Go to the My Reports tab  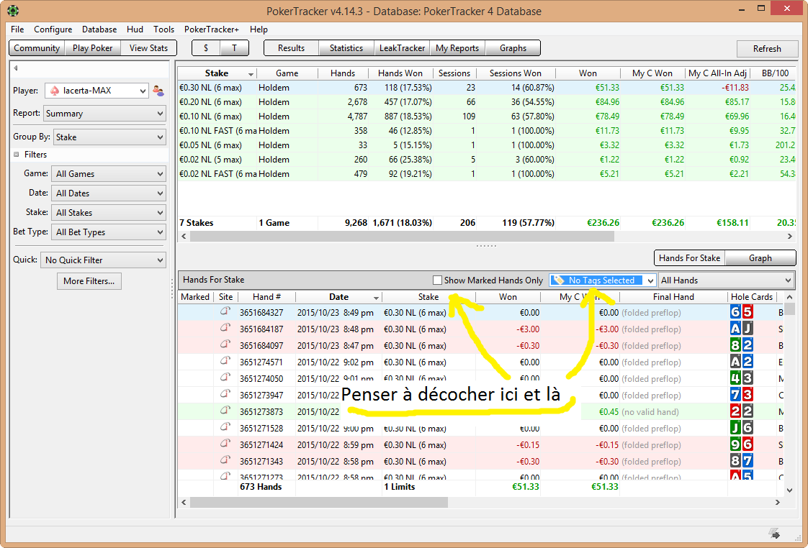coord(457,48)
